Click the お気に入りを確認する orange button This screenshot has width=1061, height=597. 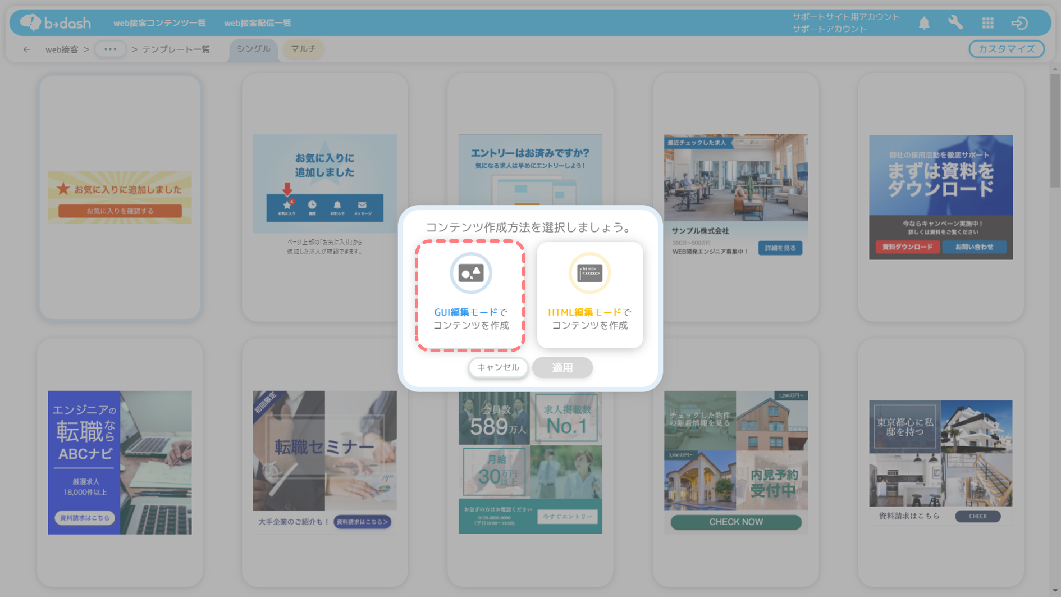pyautogui.click(x=120, y=211)
